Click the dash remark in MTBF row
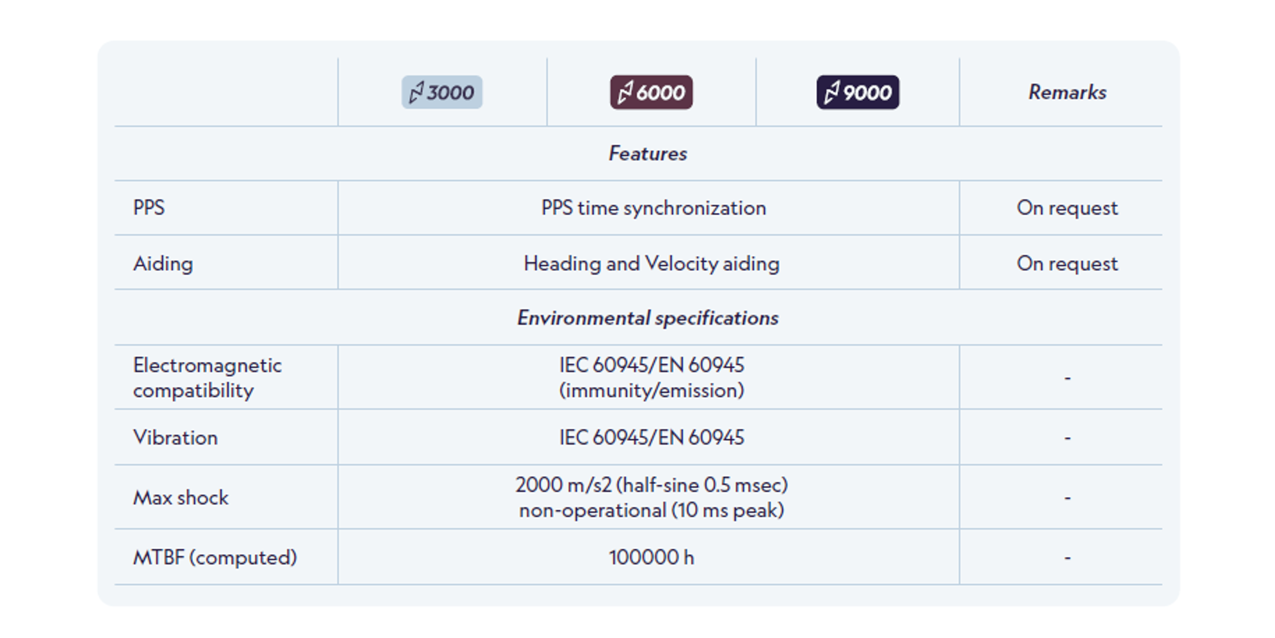1275x638 pixels. point(1067,558)
